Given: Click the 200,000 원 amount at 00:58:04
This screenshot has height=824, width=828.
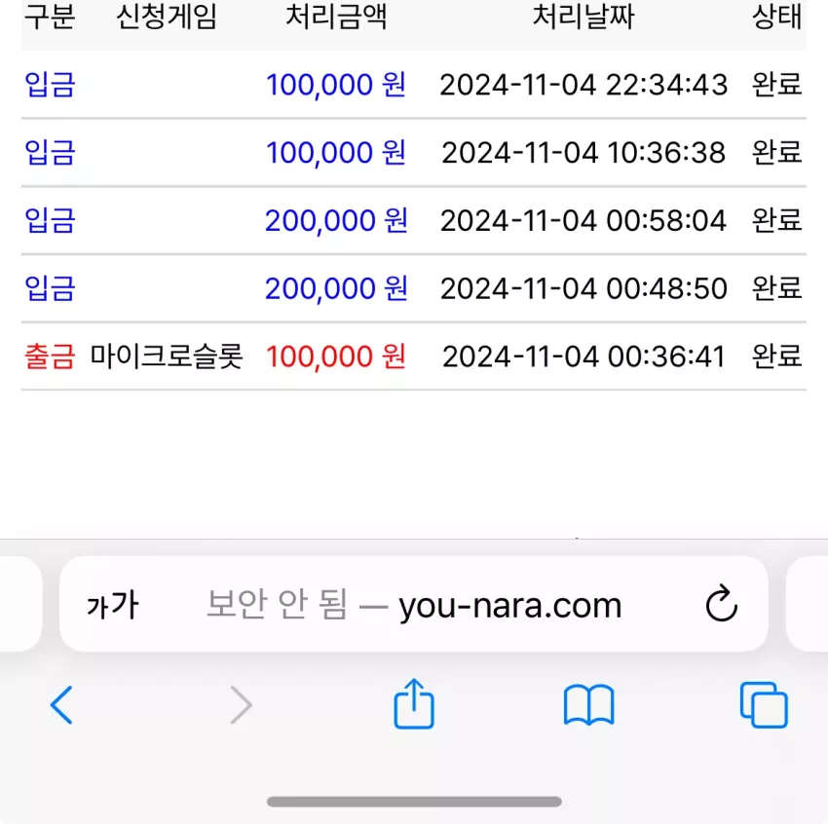Looking at the screenshot, I should [336, 221].
